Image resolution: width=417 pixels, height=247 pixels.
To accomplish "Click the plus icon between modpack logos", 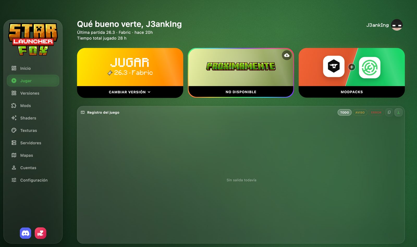I will [x=352, y=67].
